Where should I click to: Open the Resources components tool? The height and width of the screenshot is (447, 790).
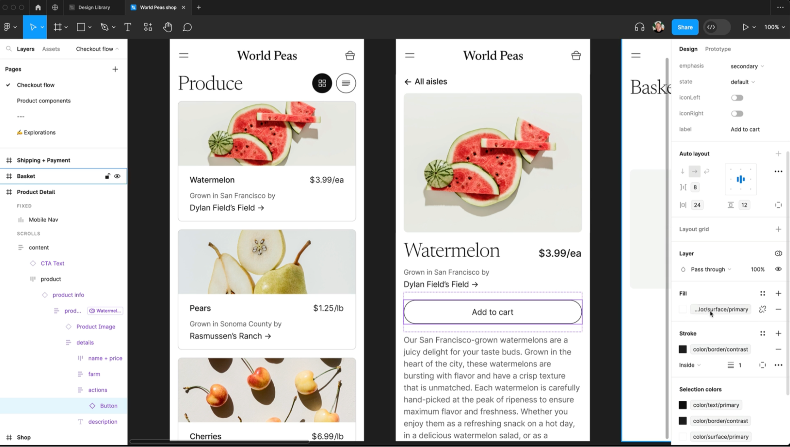pyautogui.click(x=148, y=27)
